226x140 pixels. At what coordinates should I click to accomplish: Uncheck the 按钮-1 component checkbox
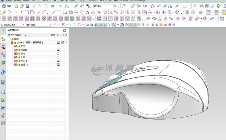coord(16,61)
